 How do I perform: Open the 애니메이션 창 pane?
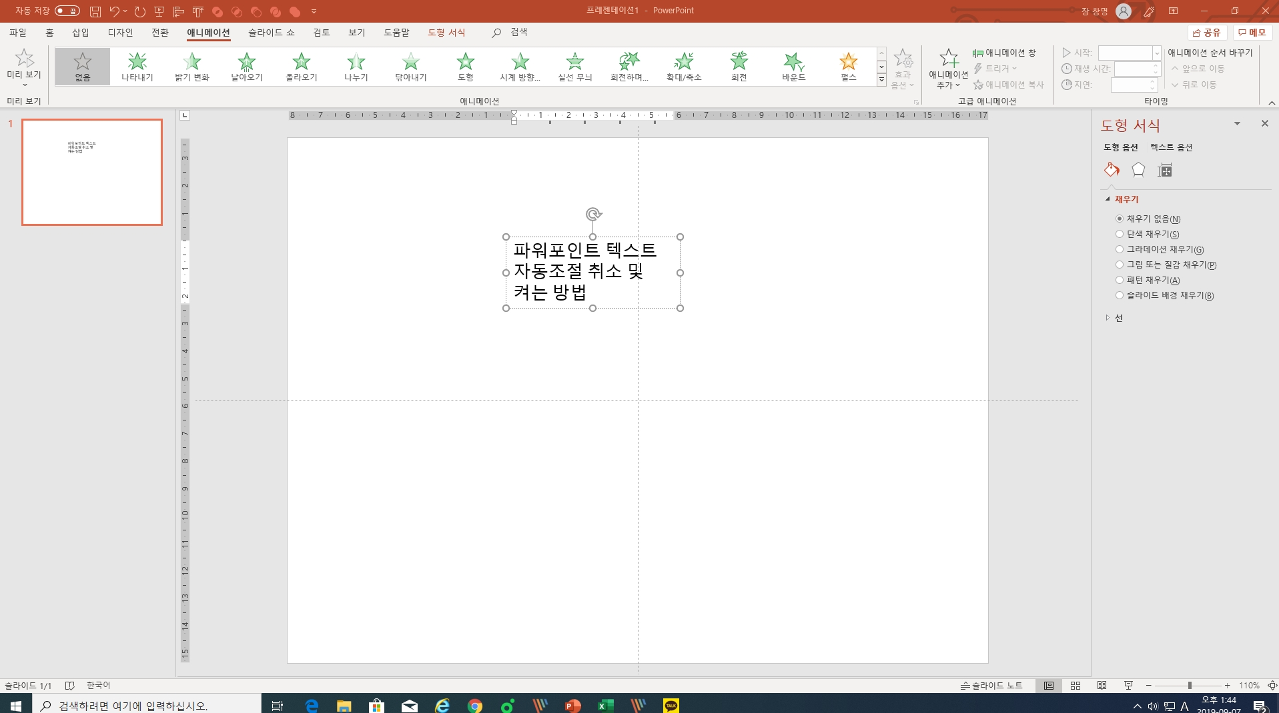1004,53
